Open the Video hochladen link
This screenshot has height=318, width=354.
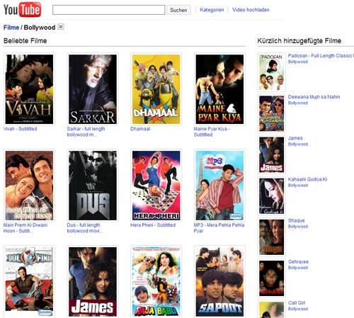click(x=251, y=10)
